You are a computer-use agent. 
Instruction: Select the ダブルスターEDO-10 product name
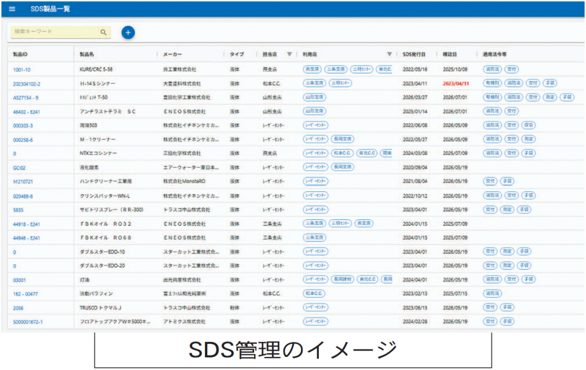point(102,252)
